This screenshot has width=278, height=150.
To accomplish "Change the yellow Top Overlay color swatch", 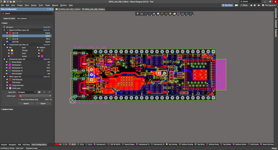I will (x=12, y=50).
